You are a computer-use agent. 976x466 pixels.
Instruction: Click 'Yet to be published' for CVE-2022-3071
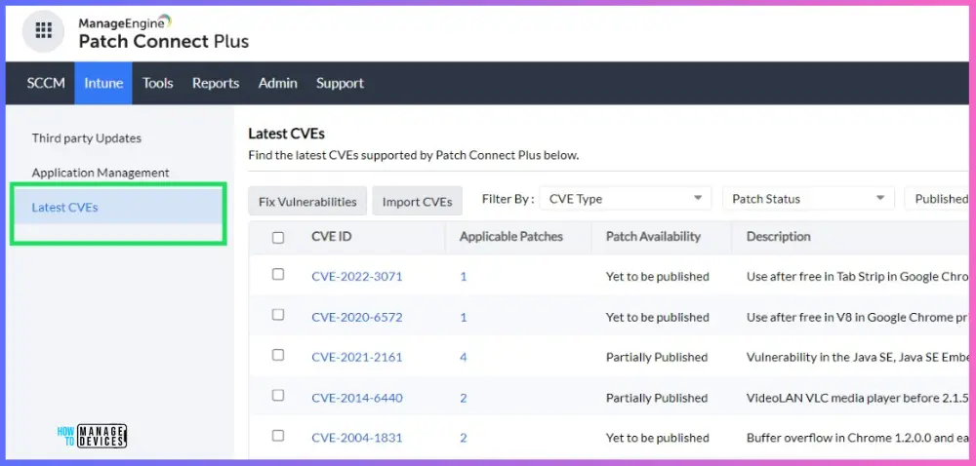[657, 277]
